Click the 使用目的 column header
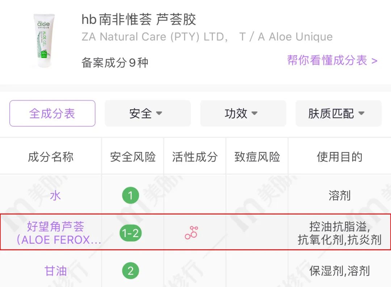The image size is (391, 287). coord(339,157)
